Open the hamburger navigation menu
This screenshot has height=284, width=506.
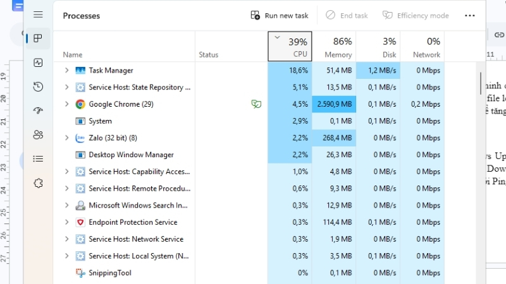click(x=38, y=15)
